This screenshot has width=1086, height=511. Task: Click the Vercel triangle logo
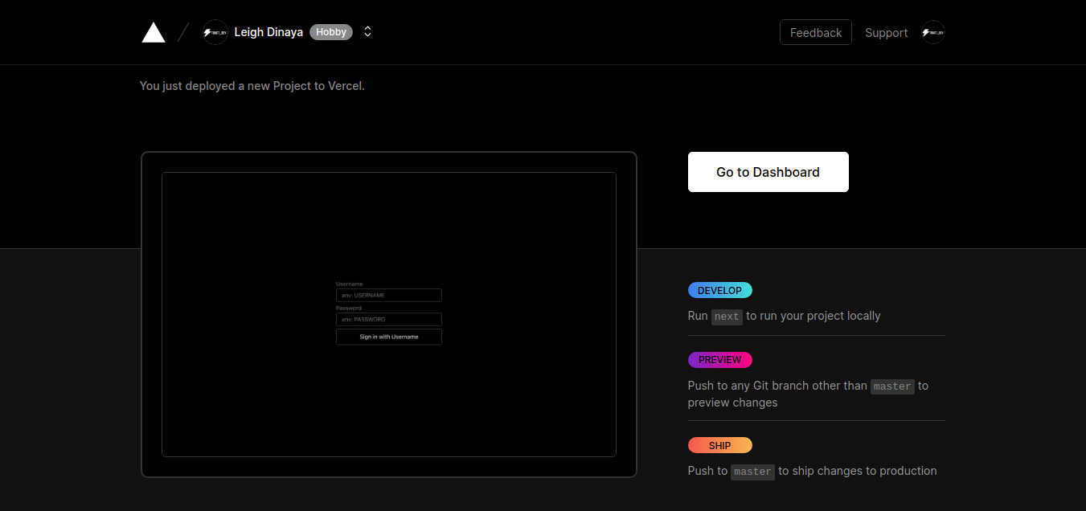[154, 32]
